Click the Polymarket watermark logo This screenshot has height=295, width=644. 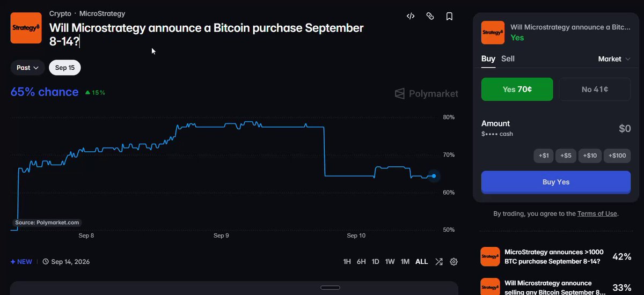point(426,94)
